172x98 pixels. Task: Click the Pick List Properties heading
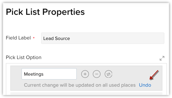point(45,12)
